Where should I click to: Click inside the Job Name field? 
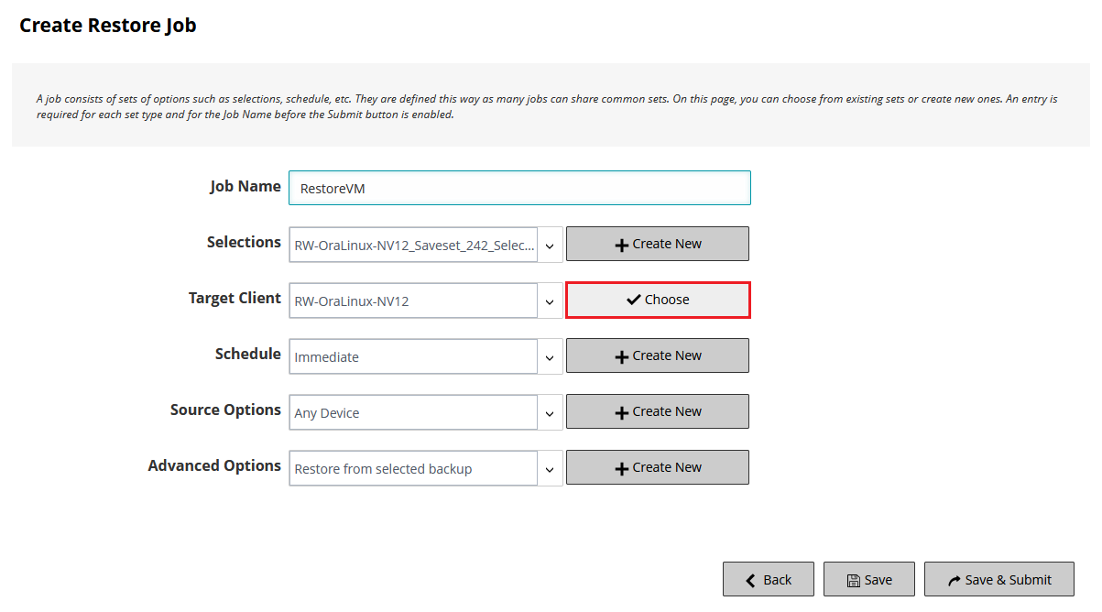519,187
